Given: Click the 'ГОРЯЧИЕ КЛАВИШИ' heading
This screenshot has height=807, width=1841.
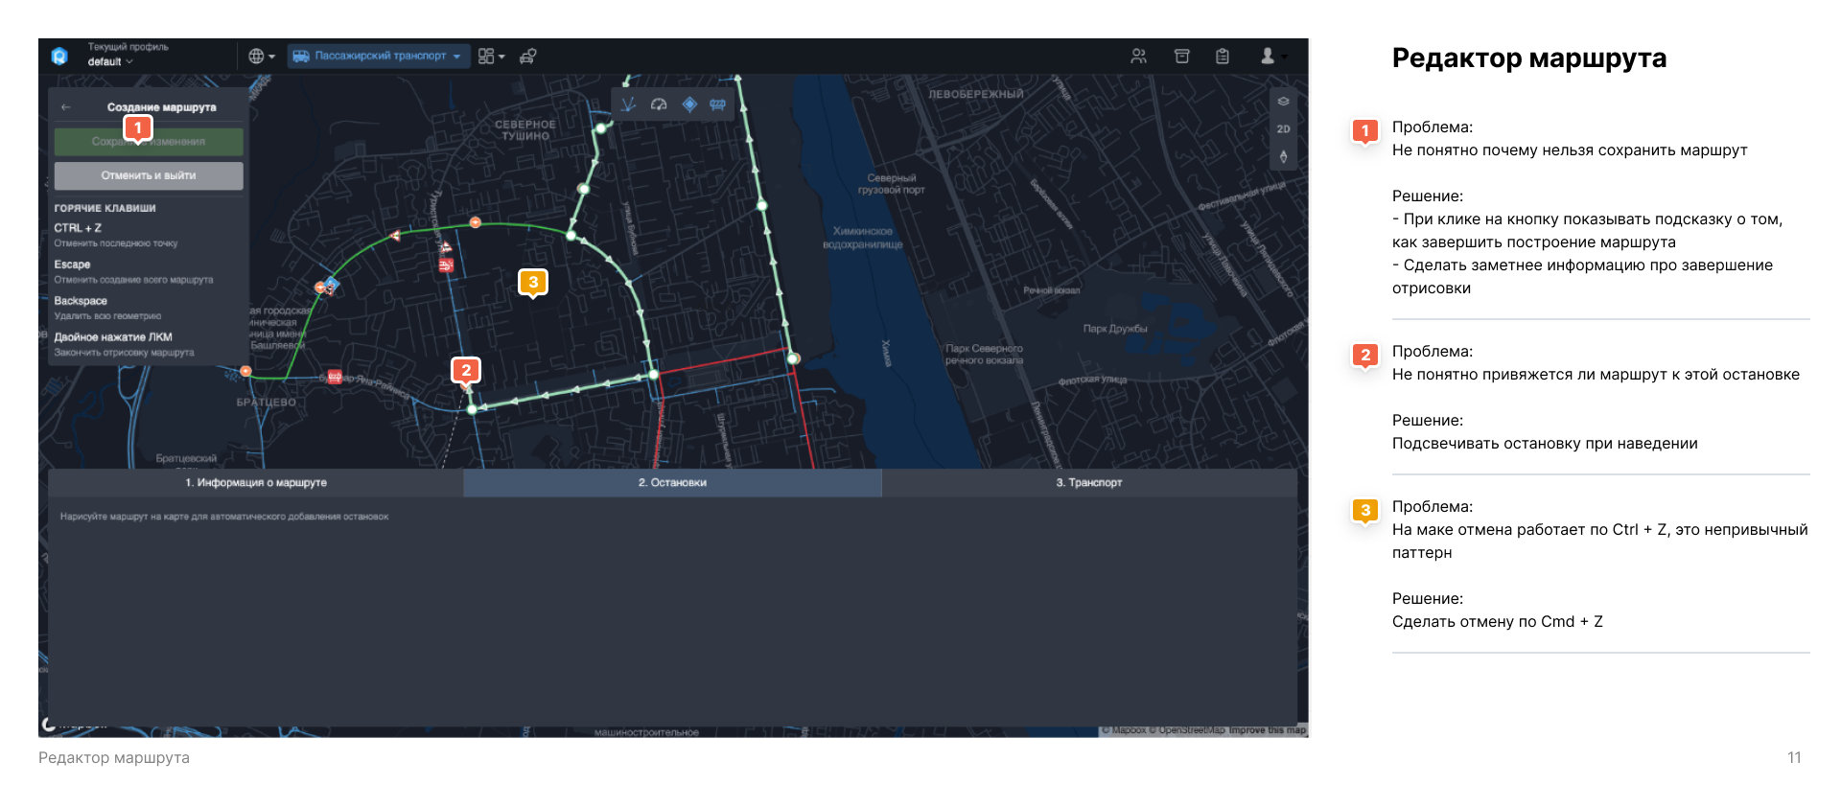Looking at the screenshot, I should pyautogui.click(x=105, y=208).
